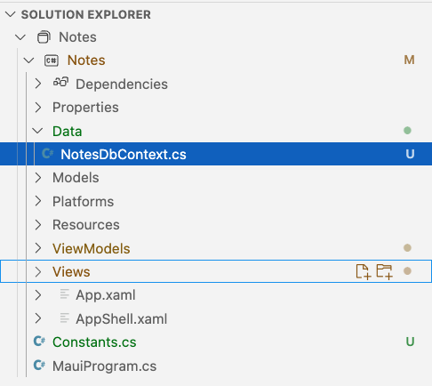The height and width of the screenshot is (386, 432).
Task: Select the Models folder label
Action: (x=76, y=178)
